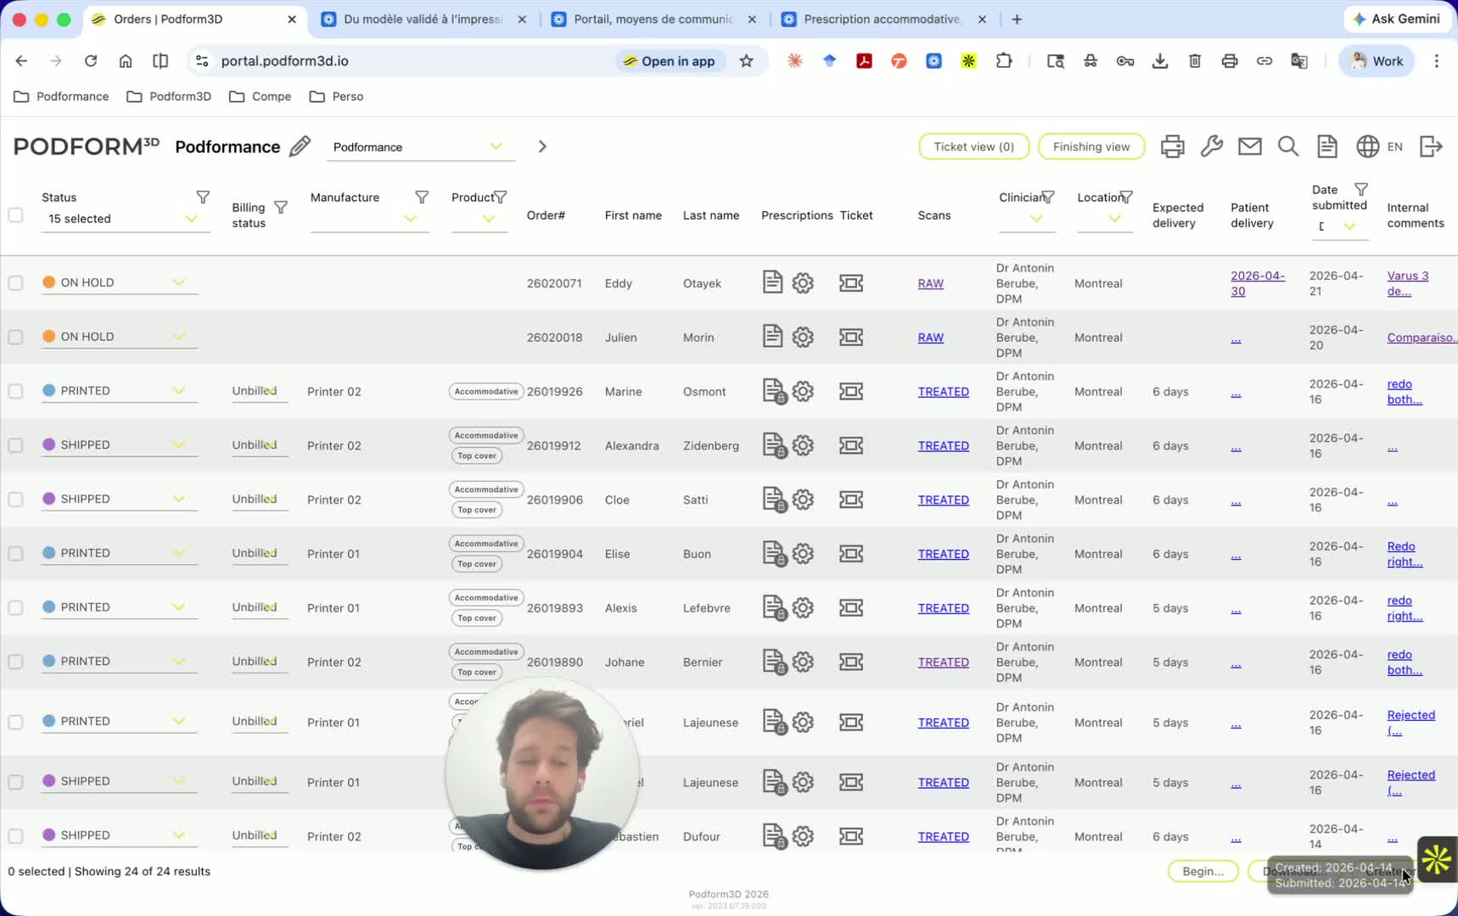Open the Billing status filter funnel

[281, 207]
